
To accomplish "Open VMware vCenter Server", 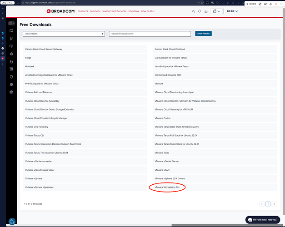I will pos(215,161).
